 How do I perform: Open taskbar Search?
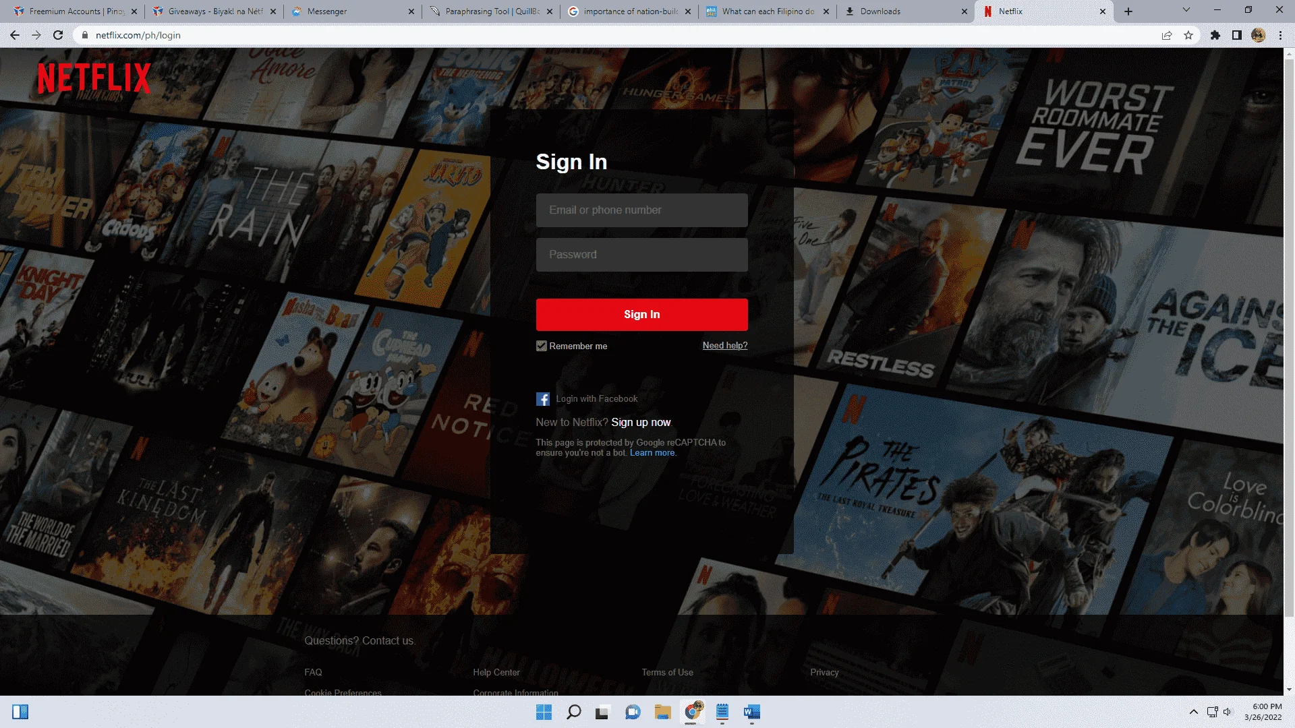pos(574,712)
